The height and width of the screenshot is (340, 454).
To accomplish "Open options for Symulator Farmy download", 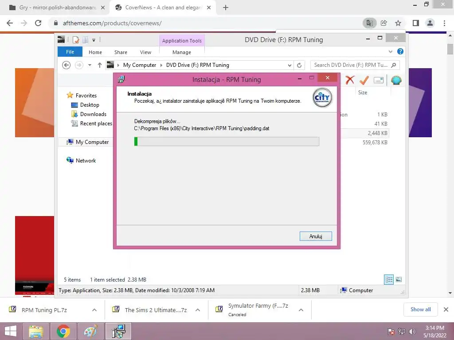I will (301, 310).
